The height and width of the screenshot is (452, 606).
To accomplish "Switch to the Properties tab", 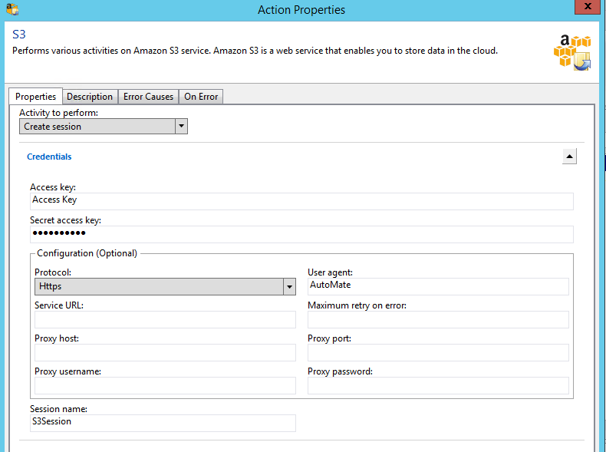I will [36, 97].
